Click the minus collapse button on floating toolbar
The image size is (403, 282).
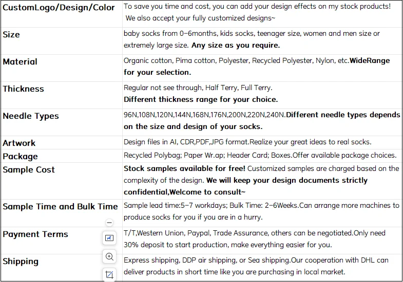[x=109, y=223]
